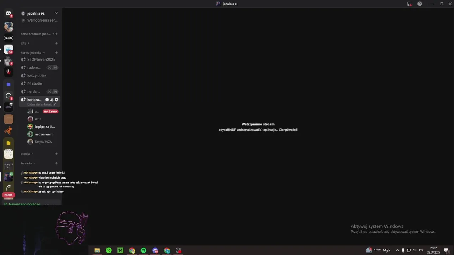The width and height of the screenshot is (454, 255).
Task: Open the brown square server icon
Action: point(9,119)
